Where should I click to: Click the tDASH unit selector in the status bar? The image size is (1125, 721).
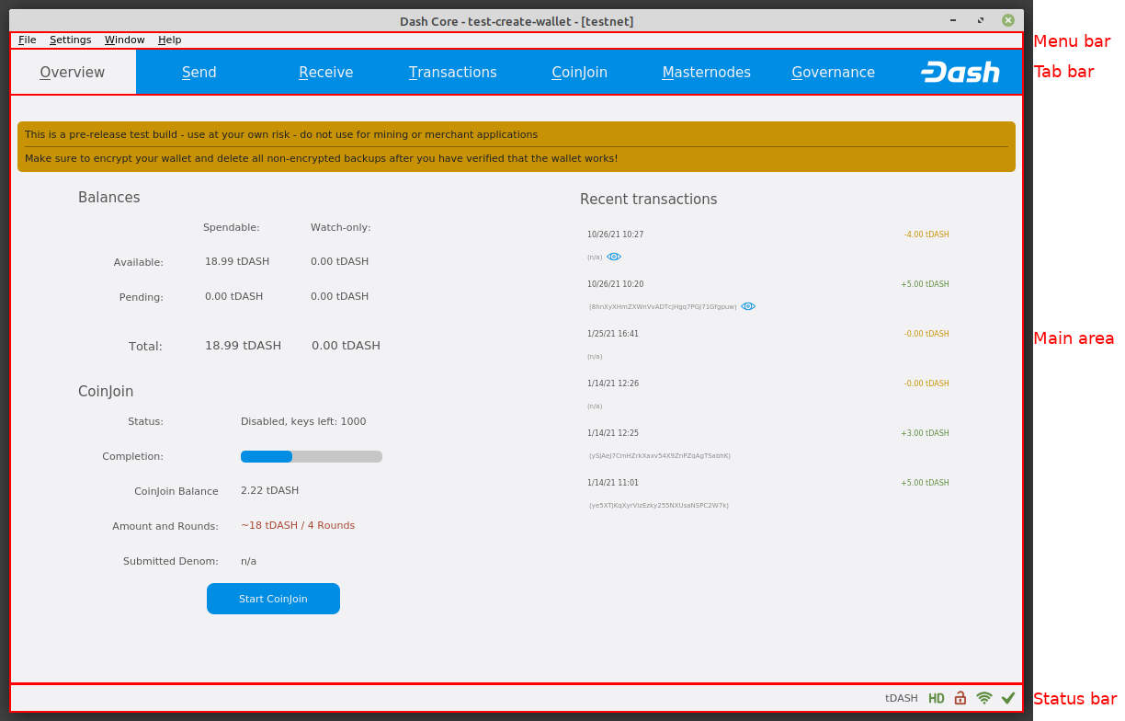pos(901,698)
